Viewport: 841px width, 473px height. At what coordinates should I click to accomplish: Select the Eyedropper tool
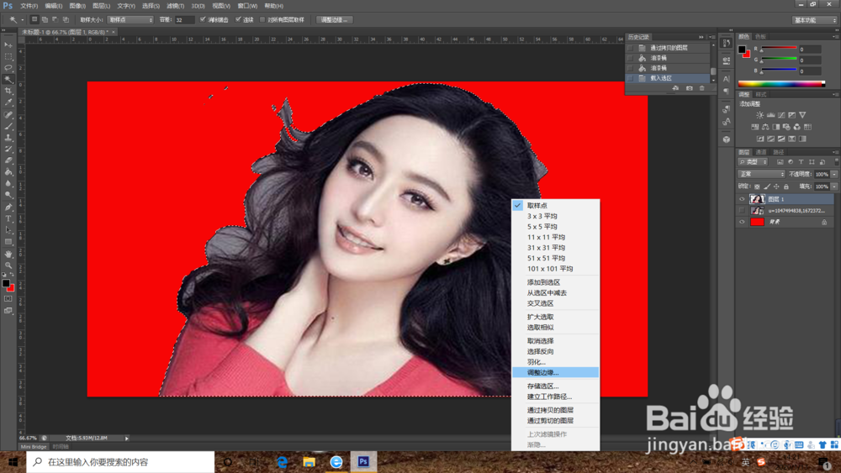pos(8,102)
